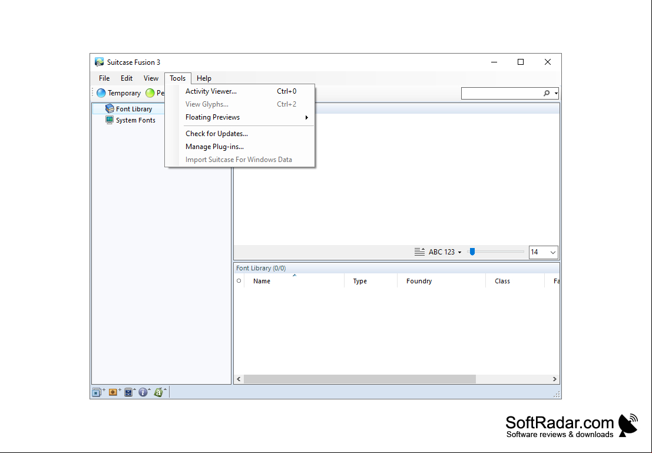Click the scroll right arrow in font list
The height and width of the screenshot is (453, 652).
tap(554, 379)
